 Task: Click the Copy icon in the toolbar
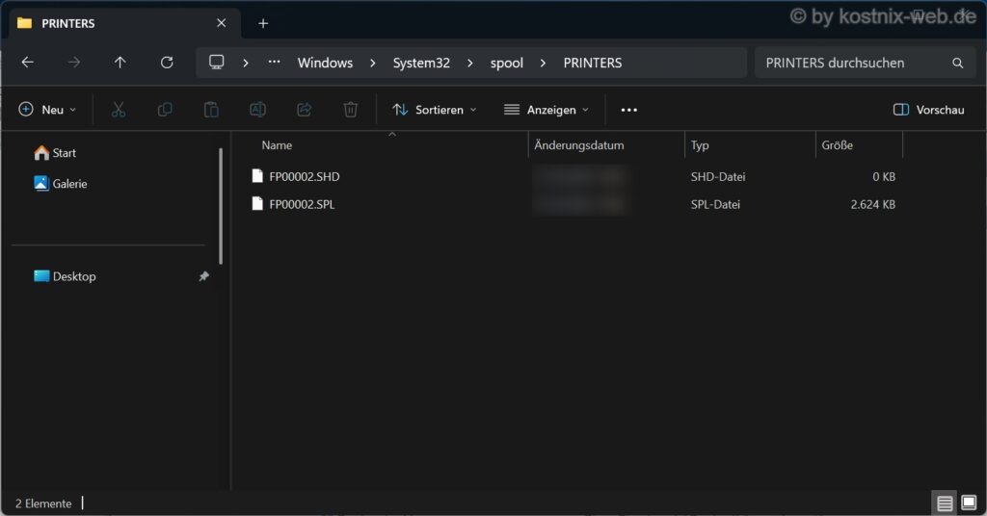coord(165,110)
